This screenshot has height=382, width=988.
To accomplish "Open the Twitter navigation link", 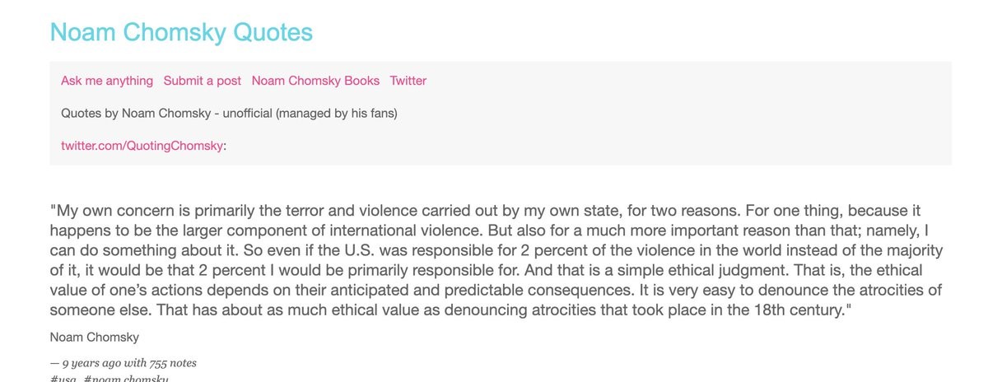I will click(x=408, y=81).
